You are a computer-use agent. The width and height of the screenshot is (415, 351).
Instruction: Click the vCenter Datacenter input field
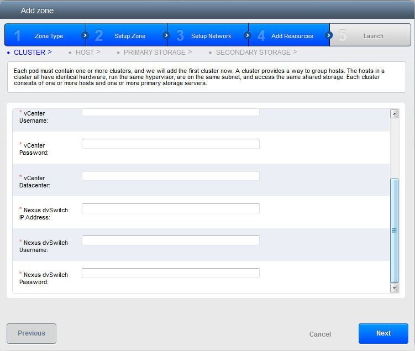point(170,176)
